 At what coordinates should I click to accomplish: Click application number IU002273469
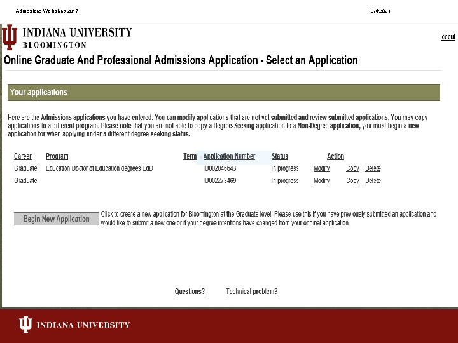point(219,181)
